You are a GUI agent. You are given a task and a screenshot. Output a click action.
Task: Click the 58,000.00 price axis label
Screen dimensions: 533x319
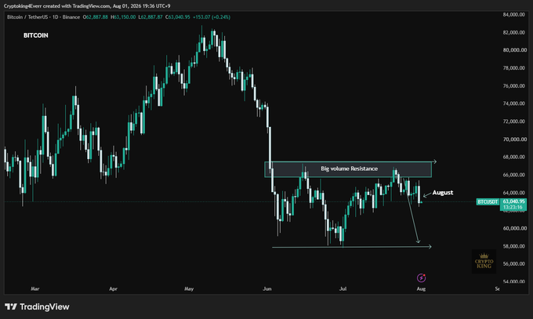tap(513, 246)
